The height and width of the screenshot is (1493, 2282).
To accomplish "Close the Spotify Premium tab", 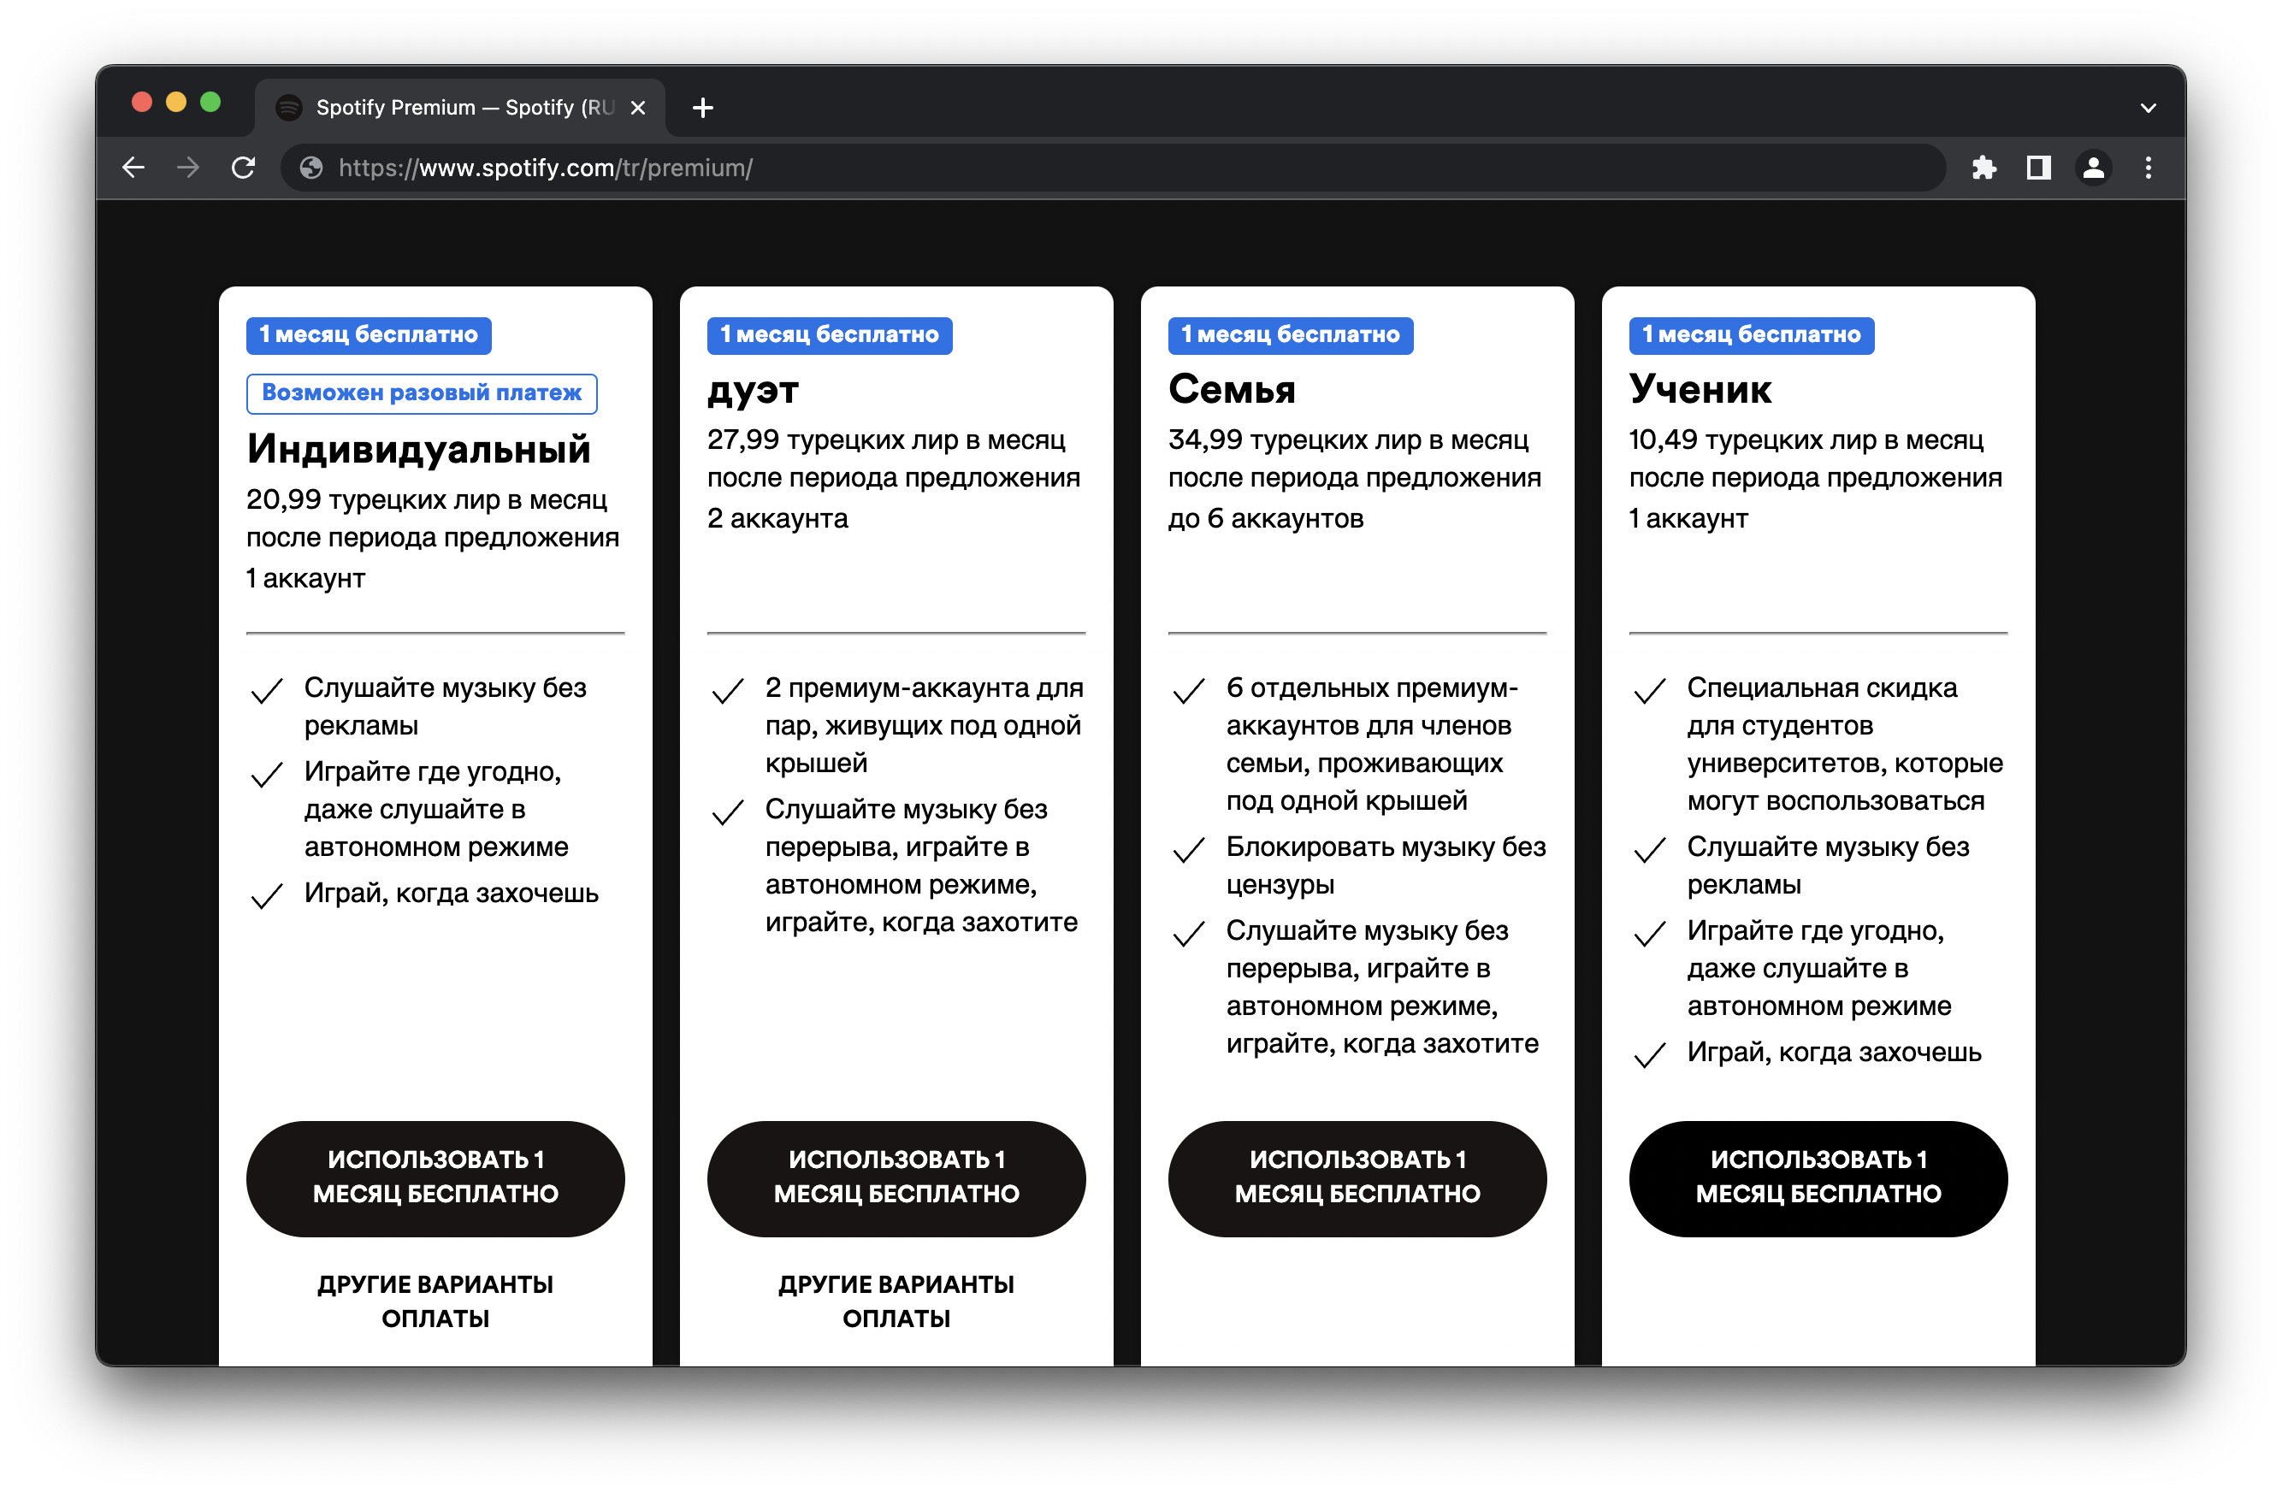I will coord(637,108).
